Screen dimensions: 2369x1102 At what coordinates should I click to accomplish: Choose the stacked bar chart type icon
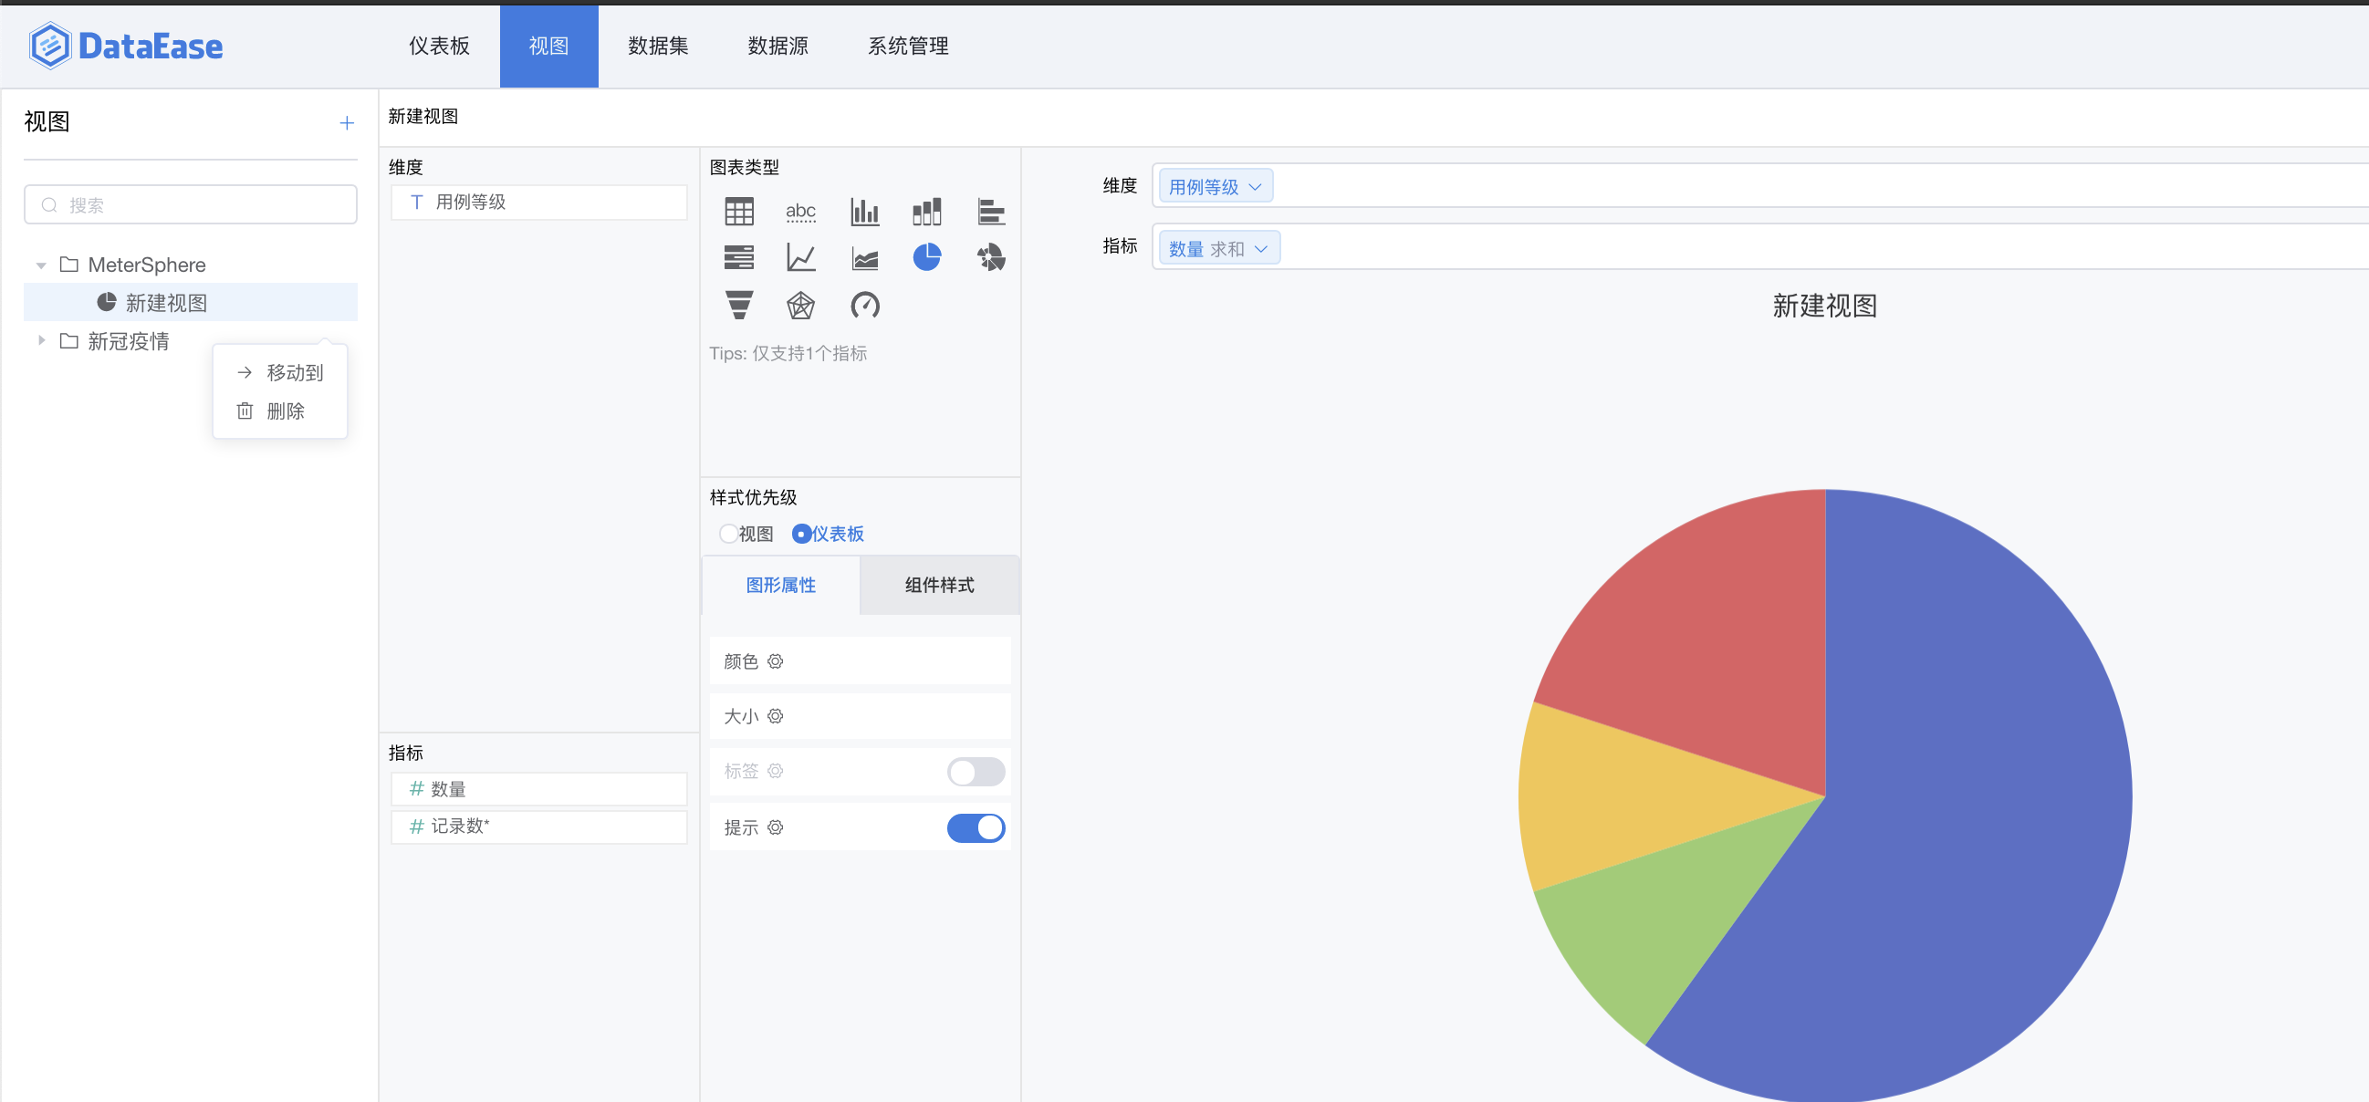tap(927, 212)
